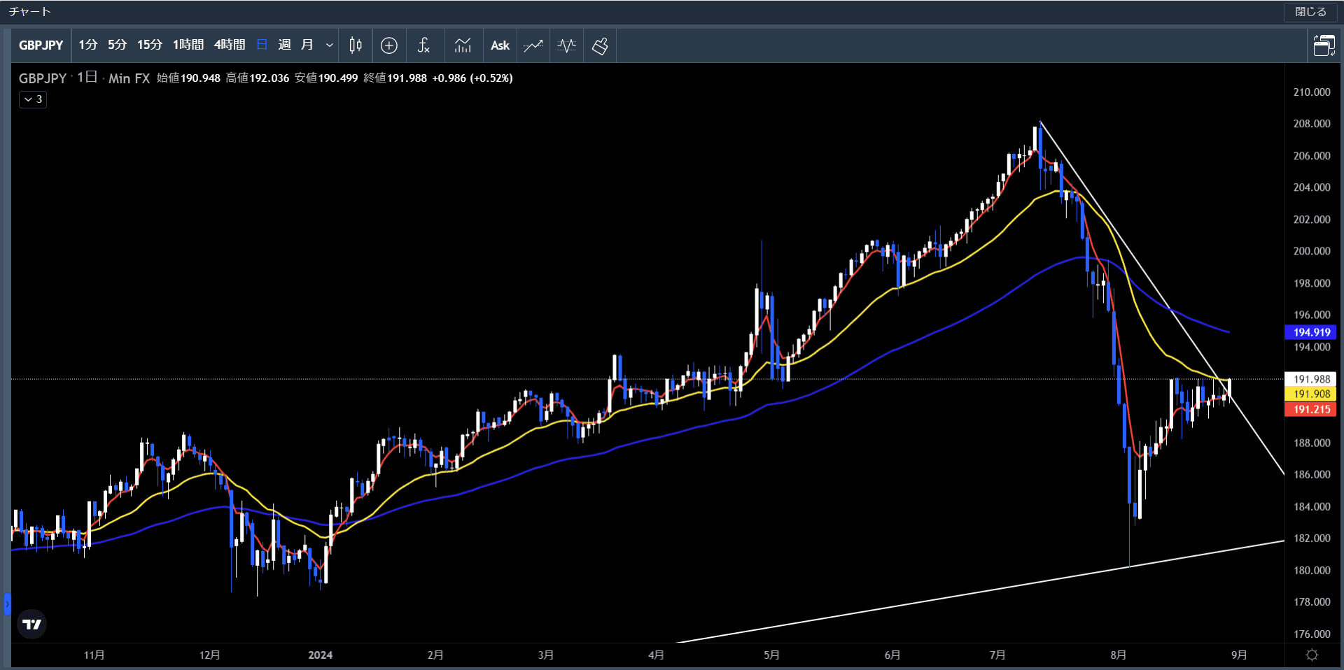Viewport: 1344px width, 670px height.
Task: Switch to the 1分 timeframe
Action: [87, 45]
